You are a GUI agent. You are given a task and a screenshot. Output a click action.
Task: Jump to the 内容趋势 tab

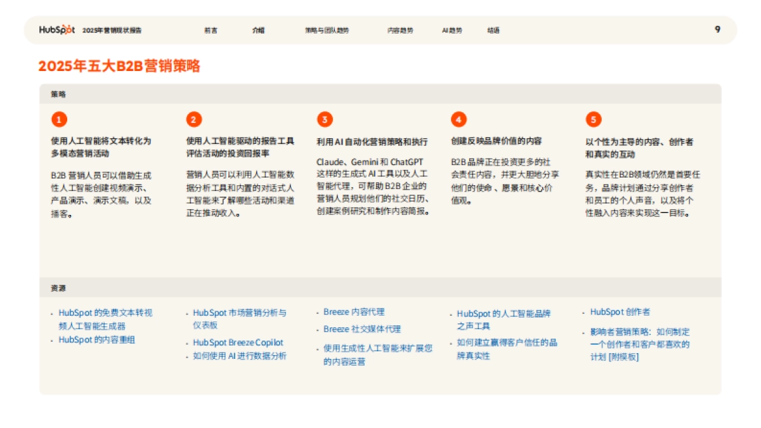pos(400,30)
